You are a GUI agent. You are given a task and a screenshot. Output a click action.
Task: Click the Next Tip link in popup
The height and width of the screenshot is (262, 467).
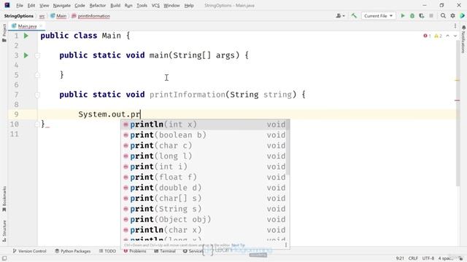click(x=238, y=245)
